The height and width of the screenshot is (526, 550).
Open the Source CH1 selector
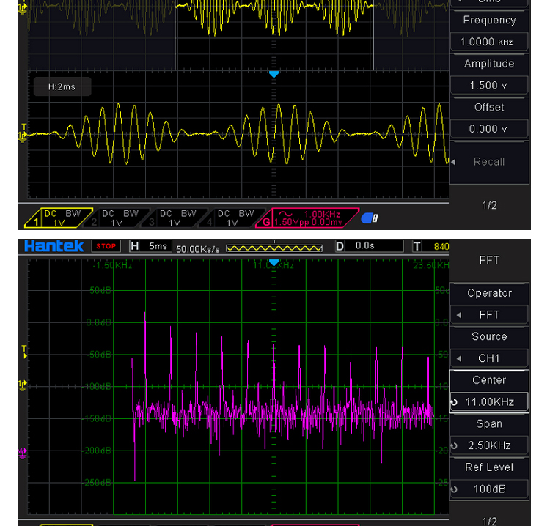point(489,358)
